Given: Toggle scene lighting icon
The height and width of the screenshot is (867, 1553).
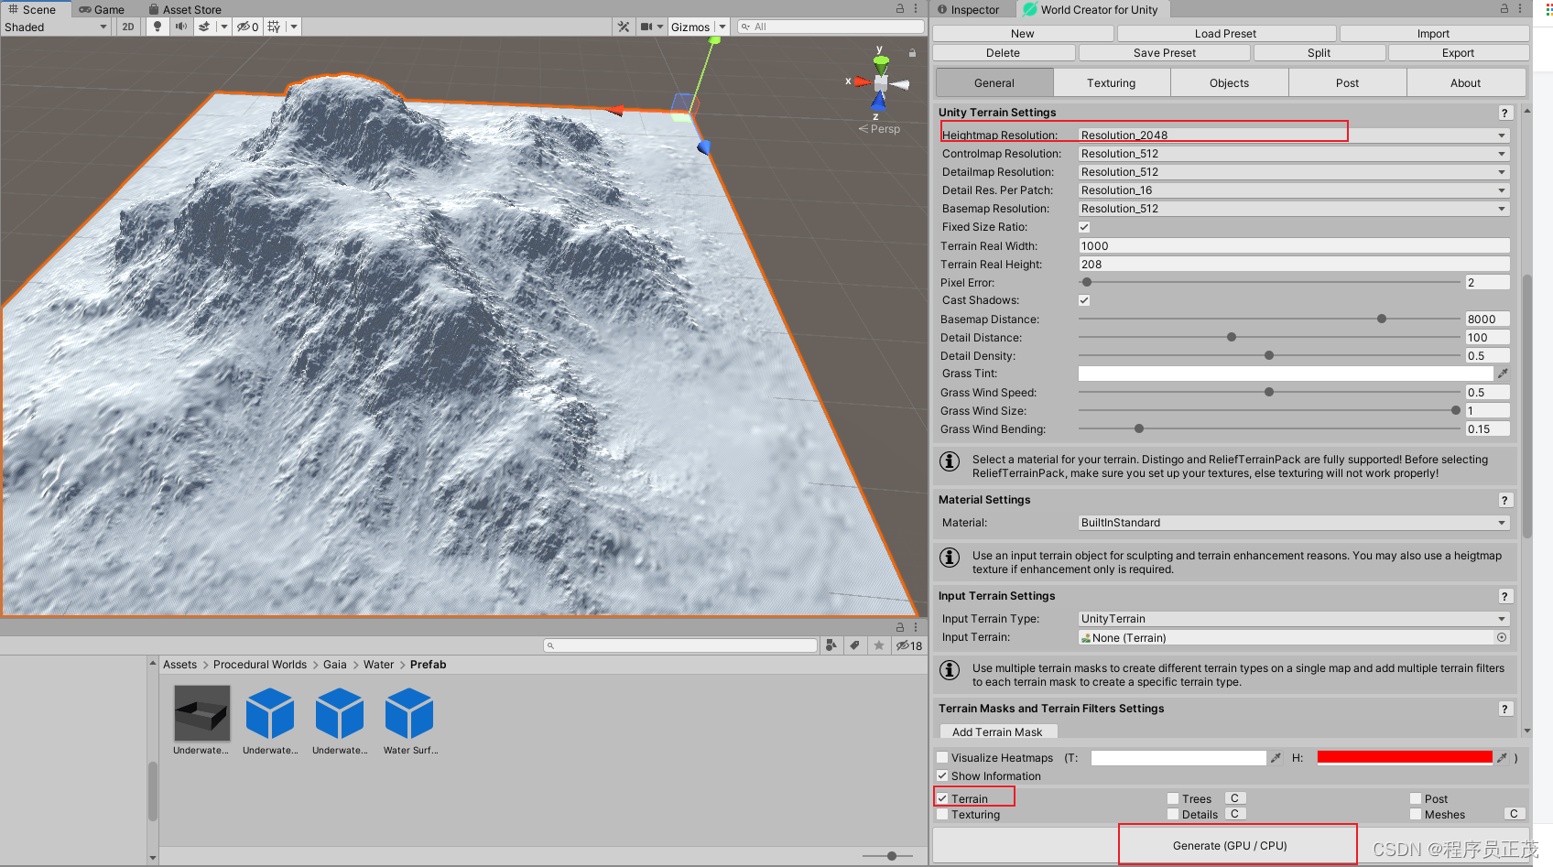Looking at the screenshot, I should [x=156, y=27].
